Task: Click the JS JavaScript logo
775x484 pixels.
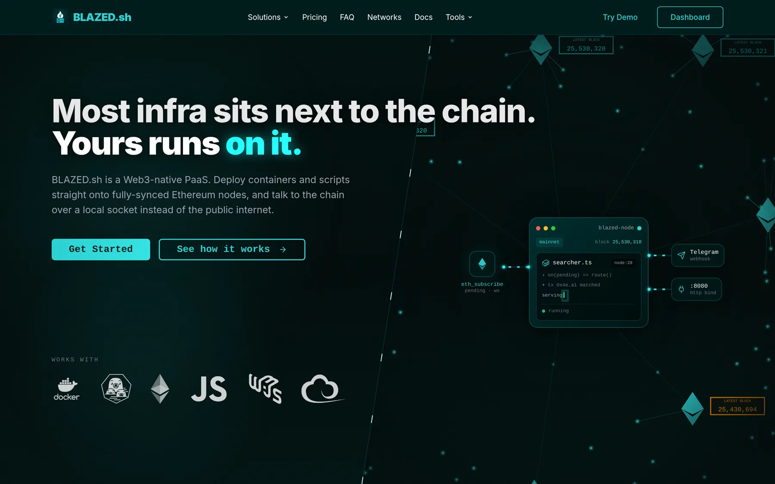Action: tap(209, 389)
